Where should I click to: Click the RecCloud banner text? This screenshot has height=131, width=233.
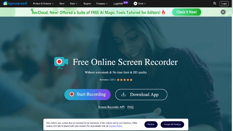pos(96,12)
